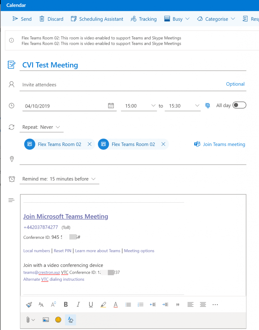259x330 pixels.
Task: Discard this meeting draft
Action: (51, 19)
